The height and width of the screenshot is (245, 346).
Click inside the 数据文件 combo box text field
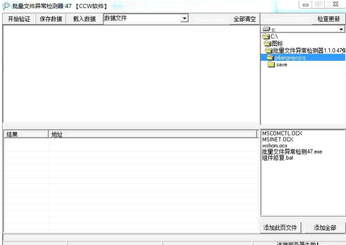pos(142,18)
